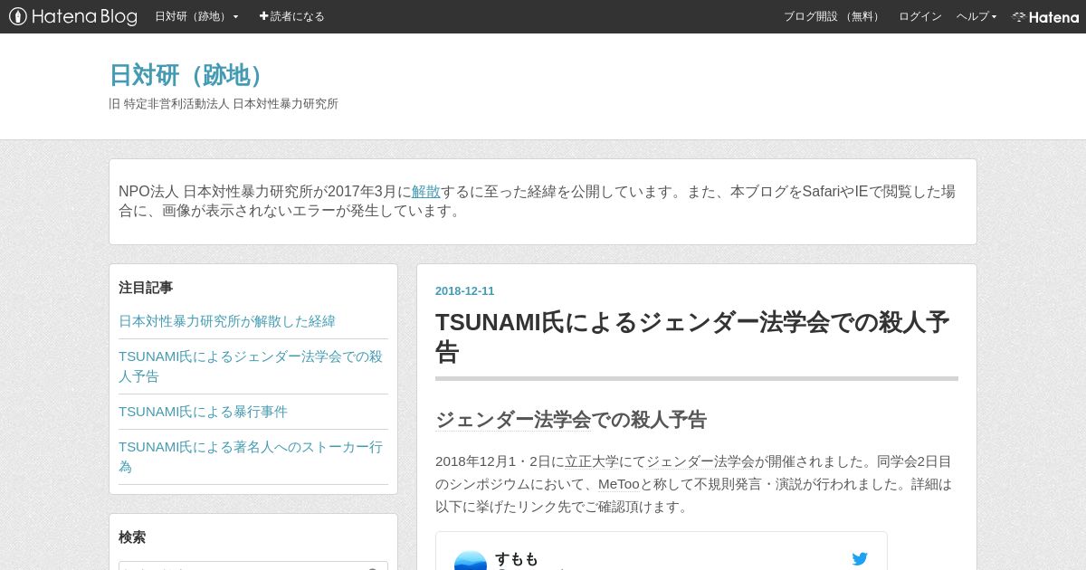Click the すもも author name in tweet
1086x570 pixels.
(517, 559)
